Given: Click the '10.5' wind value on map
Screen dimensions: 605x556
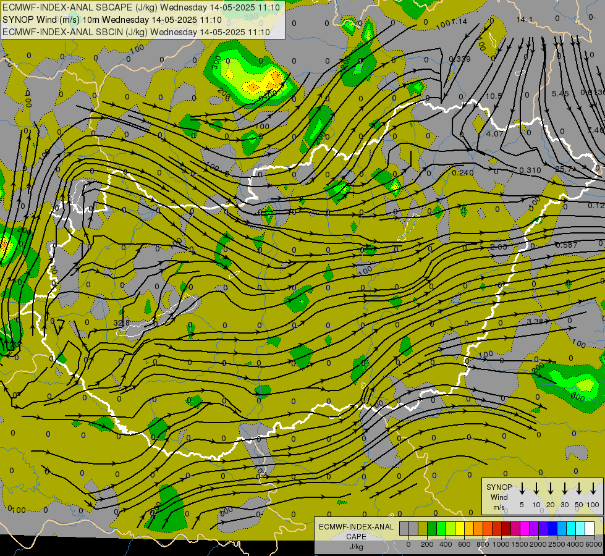Looking at the screenshot, I should point(494,96).
